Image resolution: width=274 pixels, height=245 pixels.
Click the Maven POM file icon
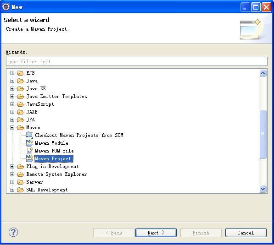(x=30, y=151)
